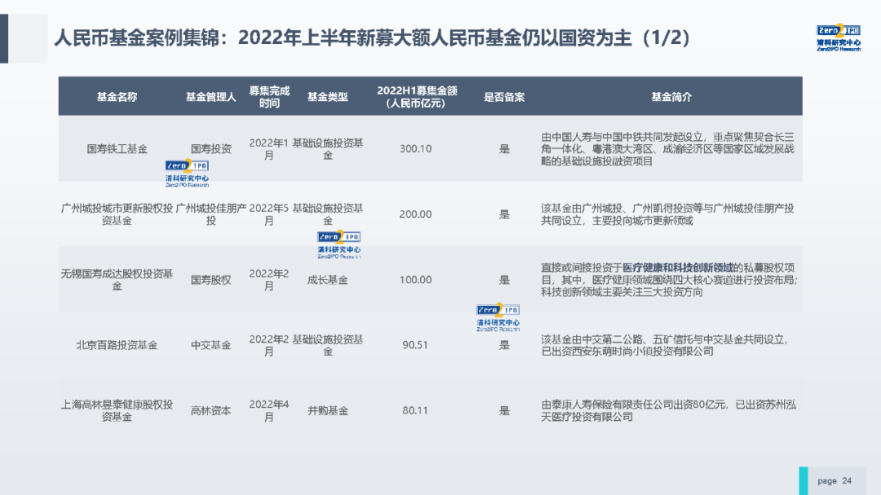Click the bold 医疗健康和科技创新领域 text
This screenshot has height=495, width=881.
(677, 267)
